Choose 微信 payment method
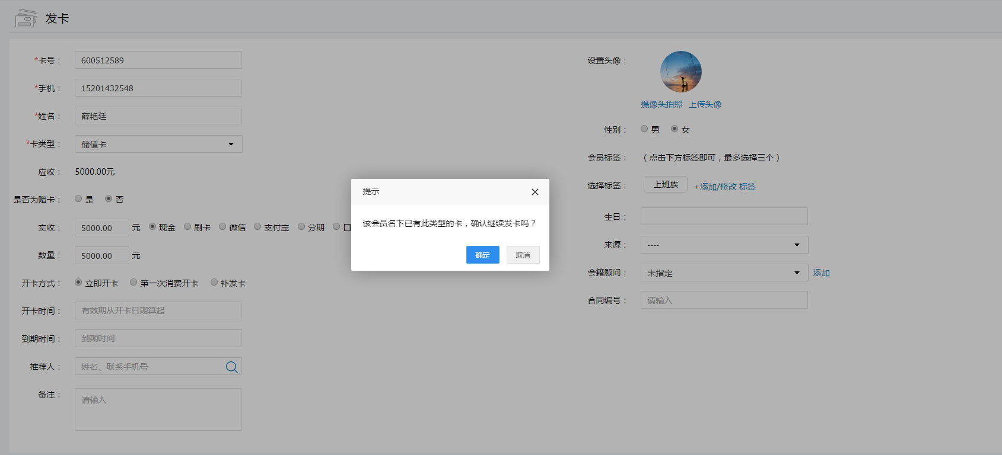 tap(222, 227)
